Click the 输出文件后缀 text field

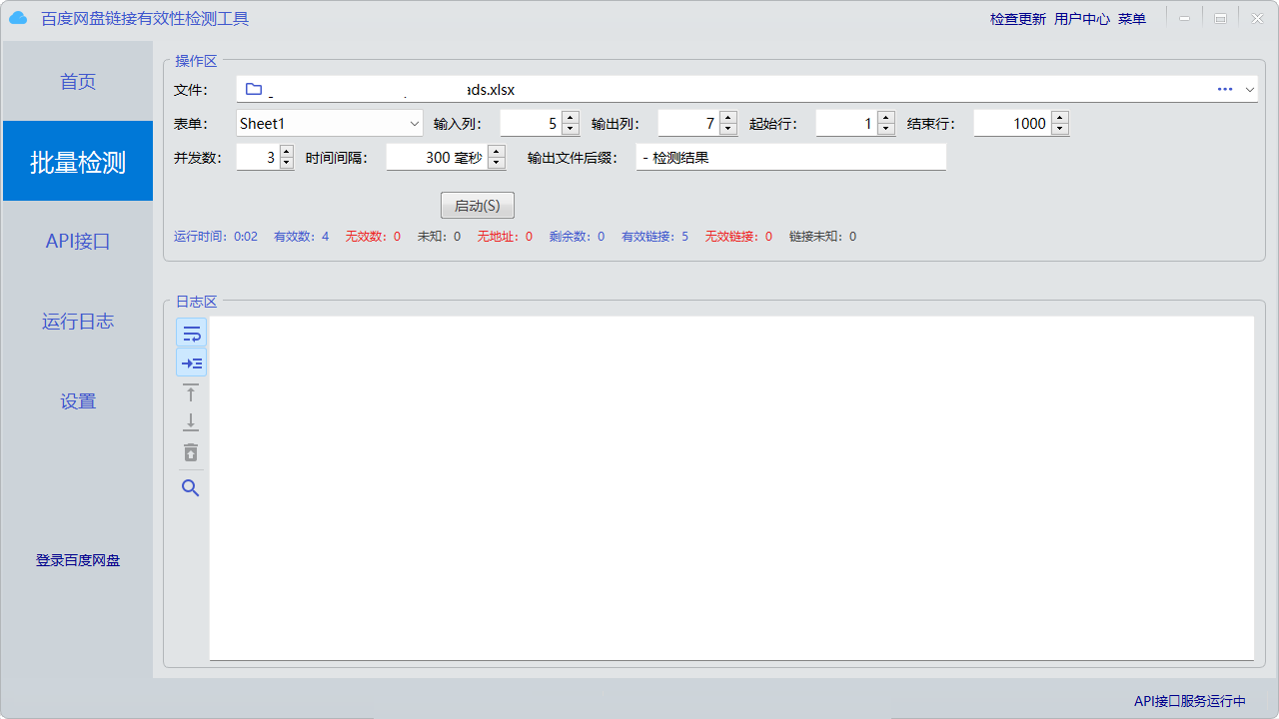pyautogui.click(x=790, y=158)
